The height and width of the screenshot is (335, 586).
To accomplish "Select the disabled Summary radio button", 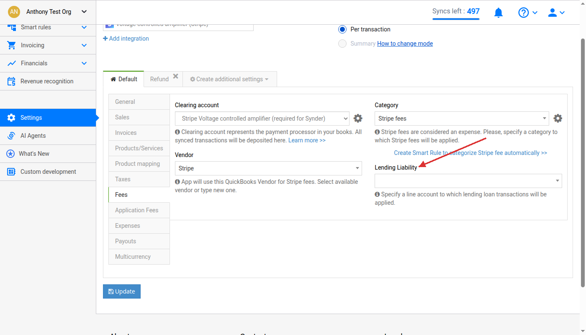I will click(342, 44).
